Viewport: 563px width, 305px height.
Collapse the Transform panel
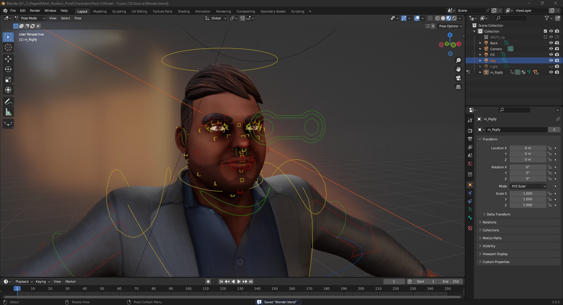coord(518,139)
